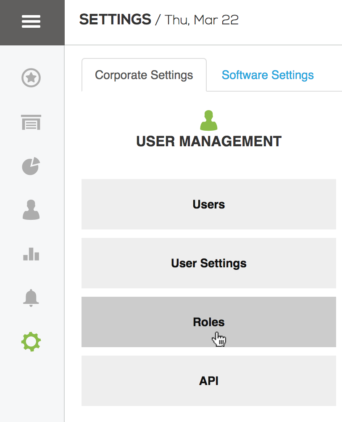Switch to the Software Settings tab
Screen dimensions: 342x422
(268, 75)
